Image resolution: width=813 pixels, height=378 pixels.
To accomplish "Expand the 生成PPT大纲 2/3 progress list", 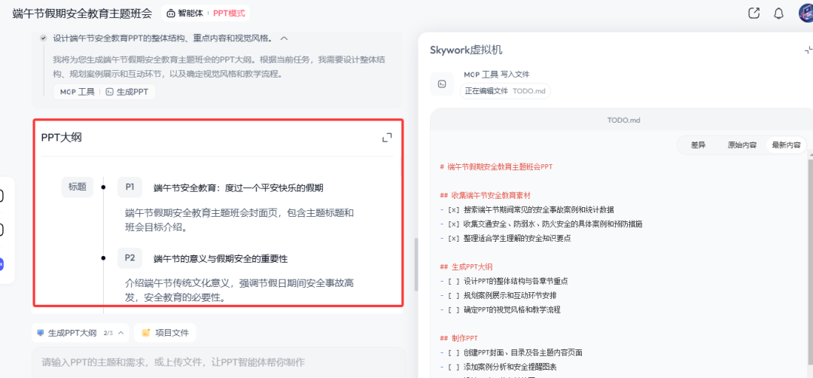I will click(x=120, y=333).
